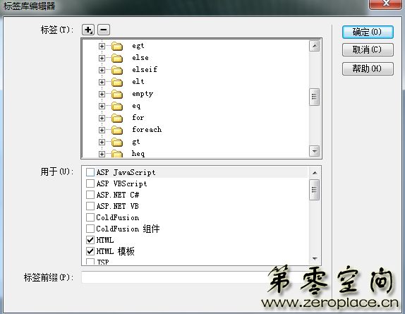This screenshot has width=405, height=314.
Task: Click the tag list scroll up arrow
Action: point(315,47)
